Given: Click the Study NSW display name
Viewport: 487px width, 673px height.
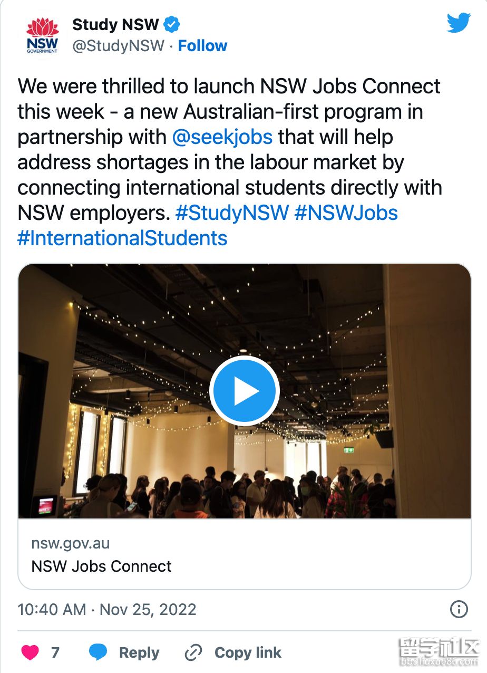Looking at the screenshot, I should [x=115, y=24].
